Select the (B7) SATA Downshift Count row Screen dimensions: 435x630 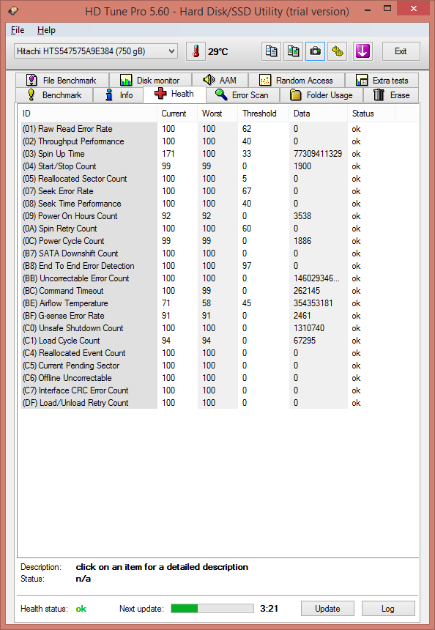tap(208, 253)
